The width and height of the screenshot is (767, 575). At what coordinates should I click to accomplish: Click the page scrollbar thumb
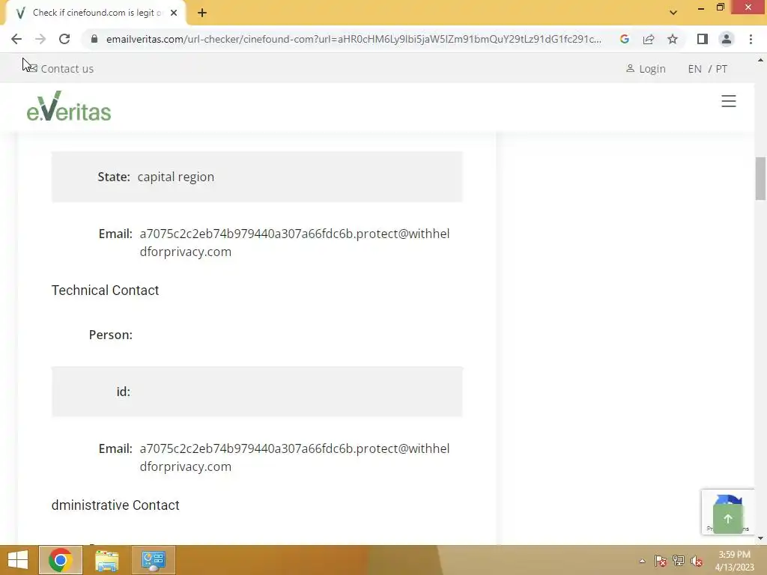pos(760,178)
